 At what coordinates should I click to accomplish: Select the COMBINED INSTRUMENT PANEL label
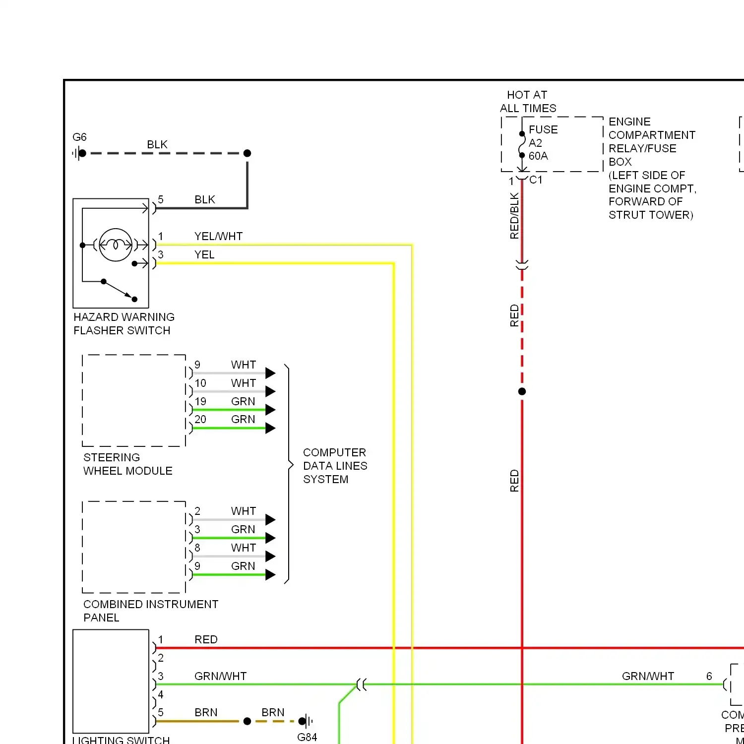click(x=151, y=611)
